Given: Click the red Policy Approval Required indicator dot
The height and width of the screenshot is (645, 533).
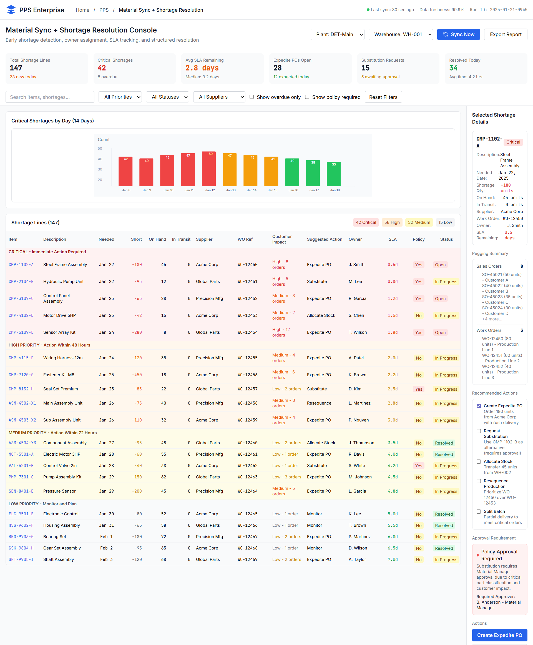Looking at the screenshot, I should tap(477, 555).
